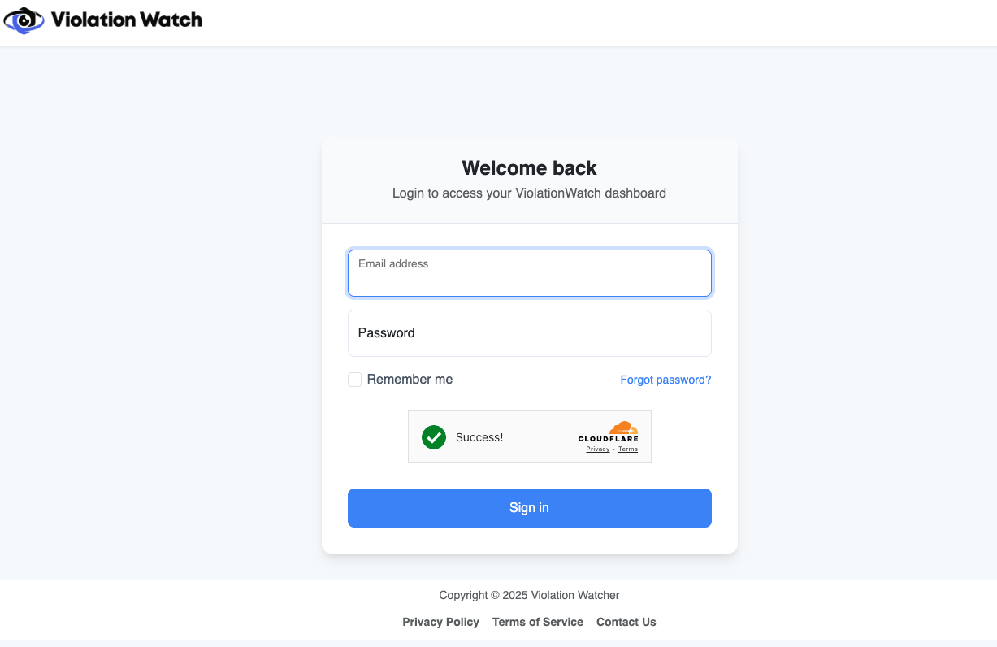The height and width of the screenshot is (647, 997).
Task: Click the Welcome back heading
Action: (529, 168)
